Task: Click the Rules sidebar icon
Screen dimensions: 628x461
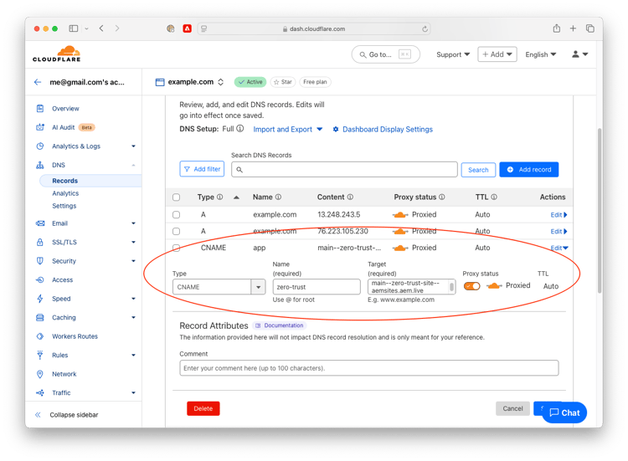Action: 40,355
